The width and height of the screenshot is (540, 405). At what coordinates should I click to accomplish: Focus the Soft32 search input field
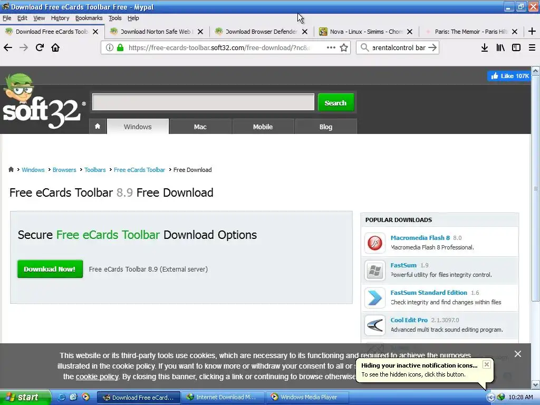coord(203,102)
